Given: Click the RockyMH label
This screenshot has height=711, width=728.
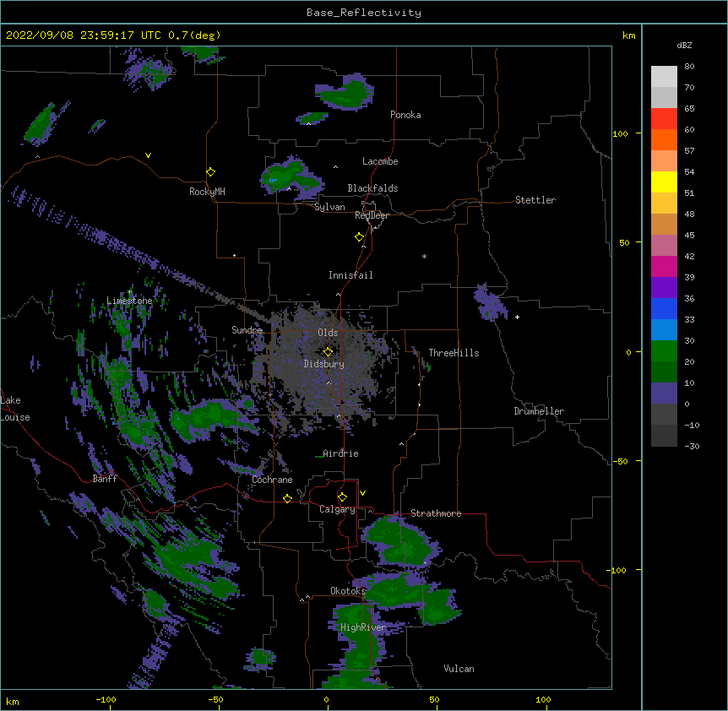Looking at the screenshot, I should (207, 192).
